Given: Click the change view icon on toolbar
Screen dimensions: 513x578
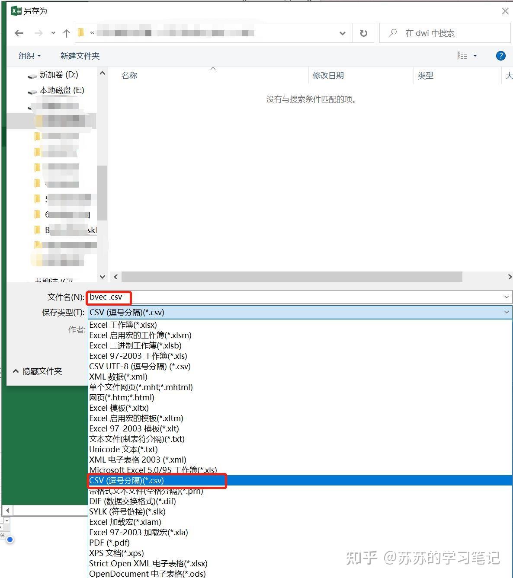Looking at the screenshot, I should (463, 55).
